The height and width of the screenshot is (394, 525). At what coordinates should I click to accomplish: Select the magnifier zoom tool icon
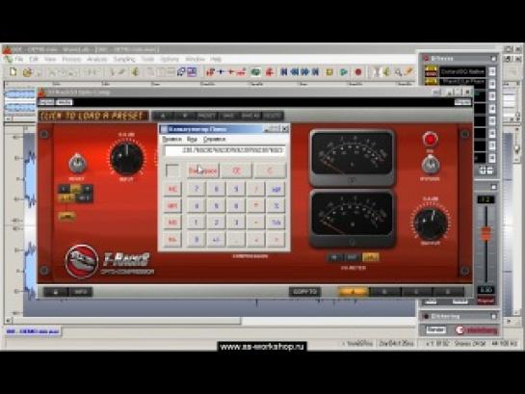point(398,71)
